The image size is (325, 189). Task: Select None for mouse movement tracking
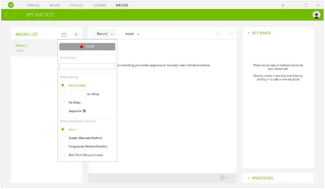63,129
